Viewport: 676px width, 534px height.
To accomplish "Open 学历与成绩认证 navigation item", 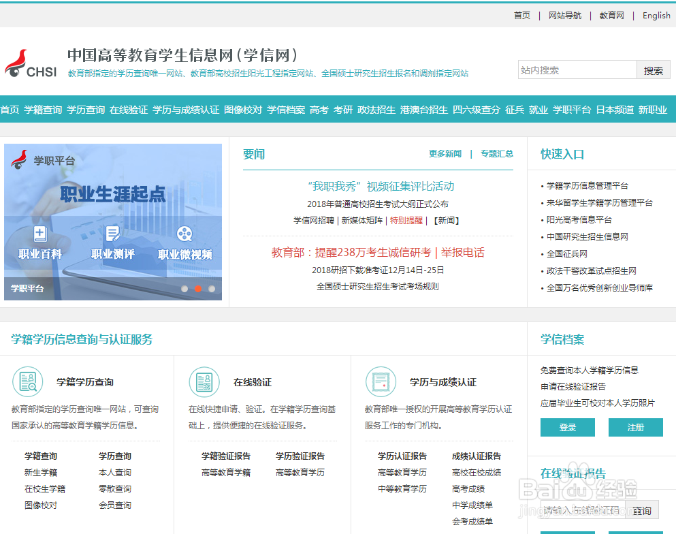I will point(186,110).
